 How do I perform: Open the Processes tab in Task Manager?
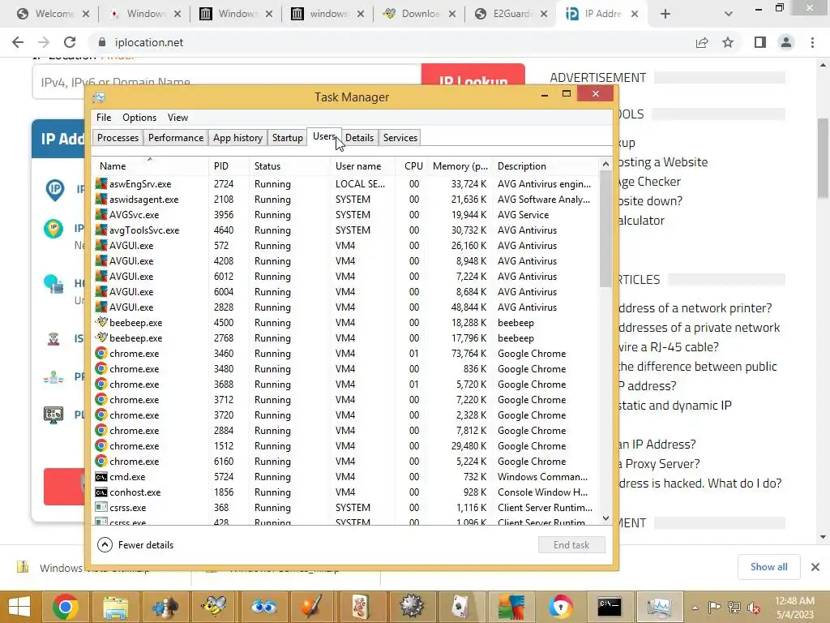pos(118,138)
